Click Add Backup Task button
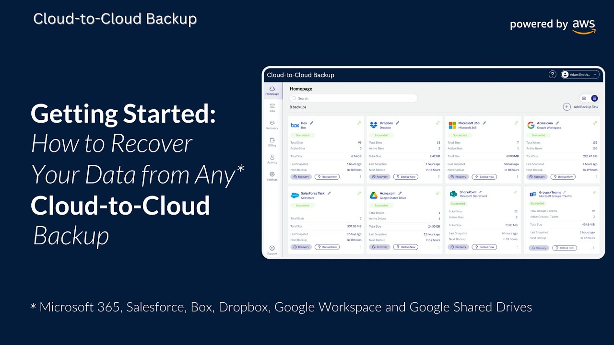 (580, 107)
